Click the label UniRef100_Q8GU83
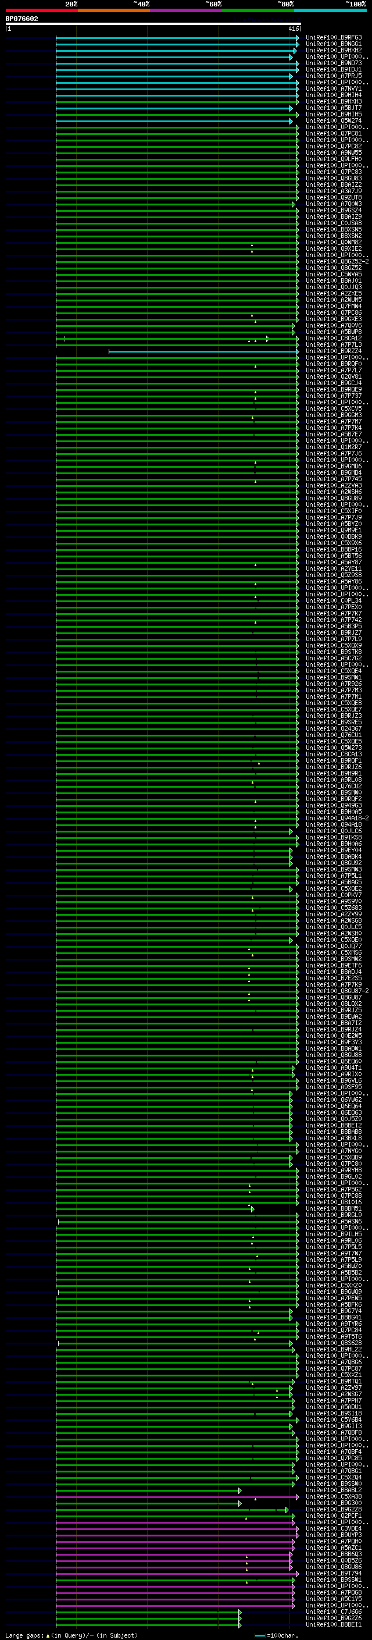This screenshot has width=372, height=1640. (333, 178)
